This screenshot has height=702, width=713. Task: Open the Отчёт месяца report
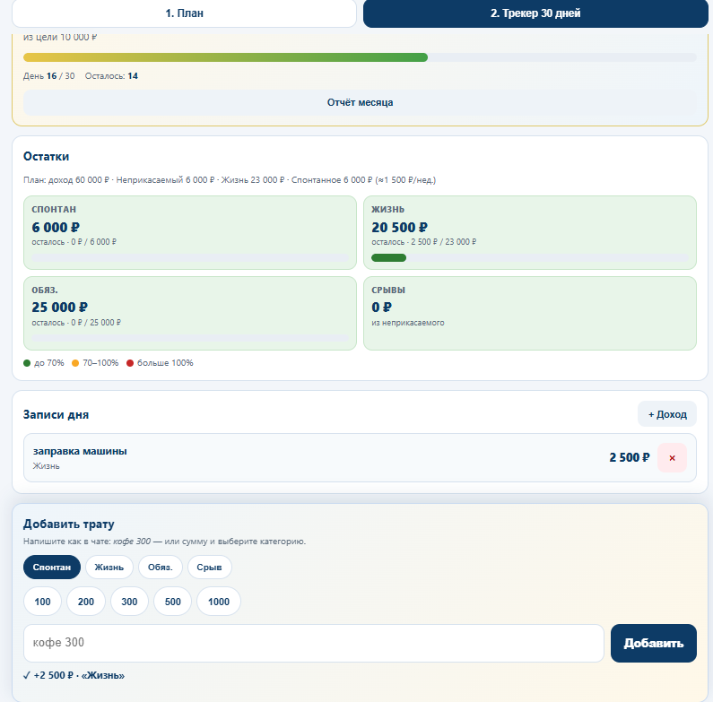pyautogui.click(x=360, y=102)
